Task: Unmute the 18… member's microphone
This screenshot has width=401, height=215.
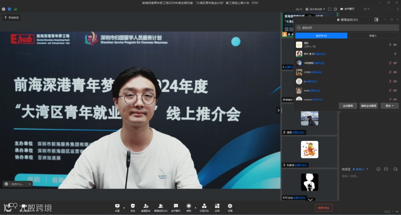Action: point(390,63)
